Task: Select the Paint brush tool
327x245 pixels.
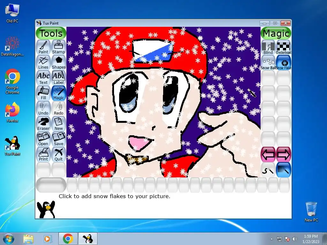Action: coord(43,47)
